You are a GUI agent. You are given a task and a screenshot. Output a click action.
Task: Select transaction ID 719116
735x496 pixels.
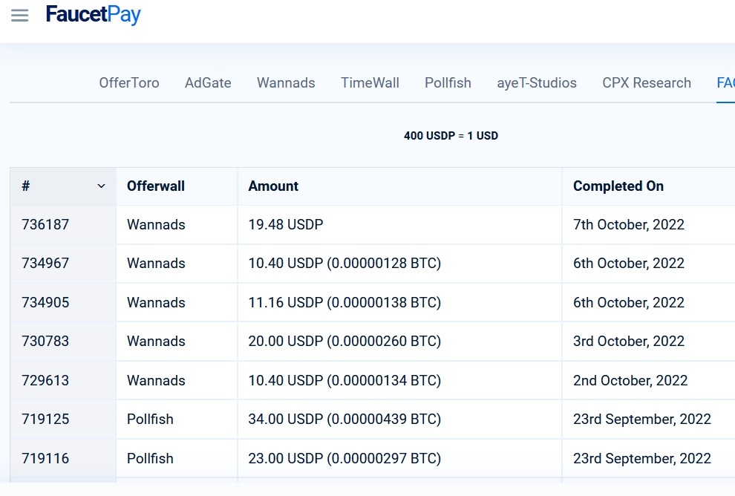pyautogui.click(x=45, y=458)
